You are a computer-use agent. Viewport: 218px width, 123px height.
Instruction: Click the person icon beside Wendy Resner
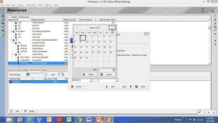pyautogui.click(x=16, y=23)
